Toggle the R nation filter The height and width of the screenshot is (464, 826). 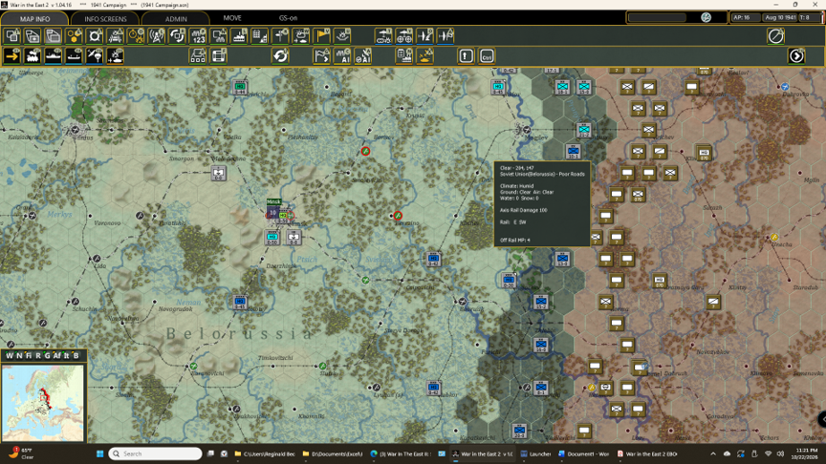38,355
